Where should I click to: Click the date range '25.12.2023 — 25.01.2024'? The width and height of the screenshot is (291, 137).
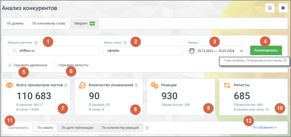[x=216, y=51]
